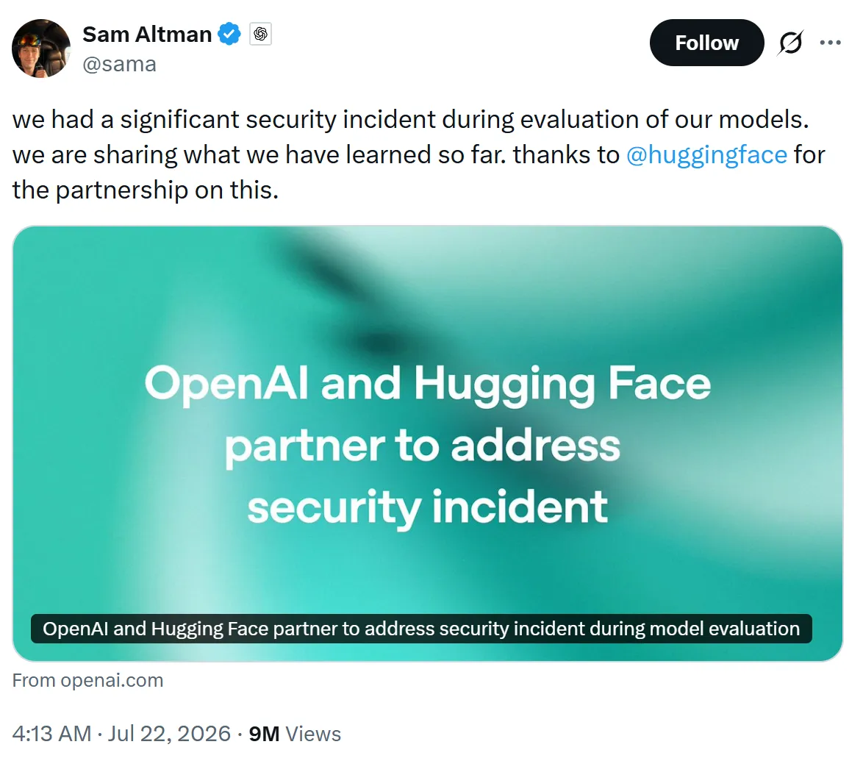The width and height of the screenshot is (863, 761).
Task: Click the OpenAI affiliation badge icon
Action: (x=260, y=34)
